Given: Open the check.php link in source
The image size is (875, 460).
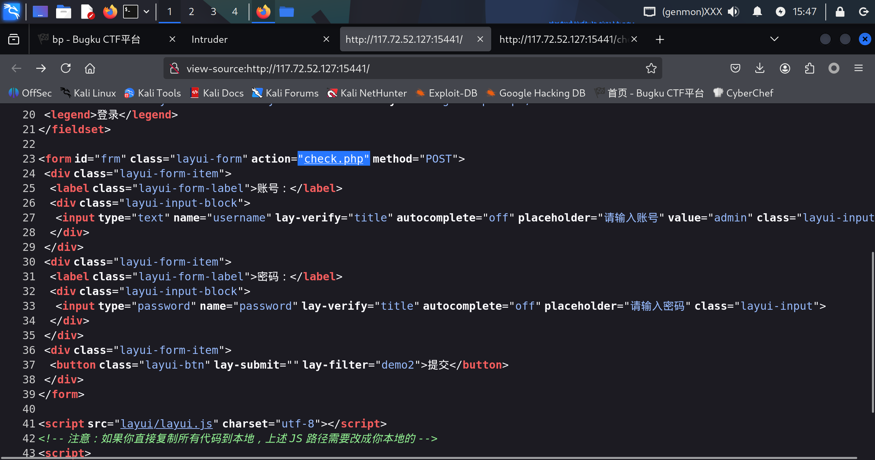Looking at the screenshot, I should 334,159.
